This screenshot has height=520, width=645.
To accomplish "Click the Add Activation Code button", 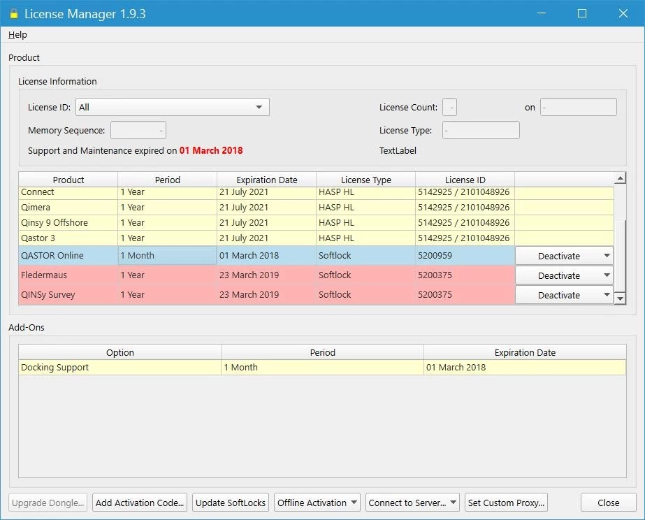I will pos(140,503).
